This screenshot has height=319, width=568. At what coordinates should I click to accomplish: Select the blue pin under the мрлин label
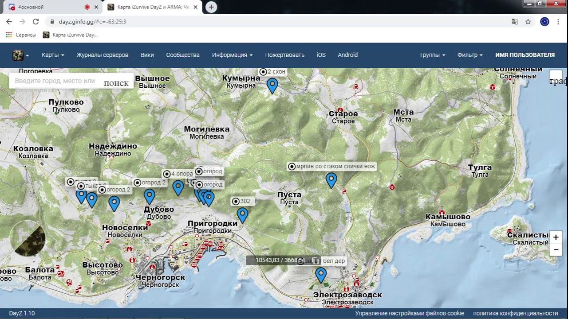coord(331,180)
